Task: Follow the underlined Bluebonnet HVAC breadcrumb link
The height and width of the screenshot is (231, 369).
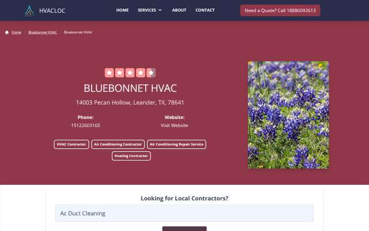Action: (x=43, y=32)
